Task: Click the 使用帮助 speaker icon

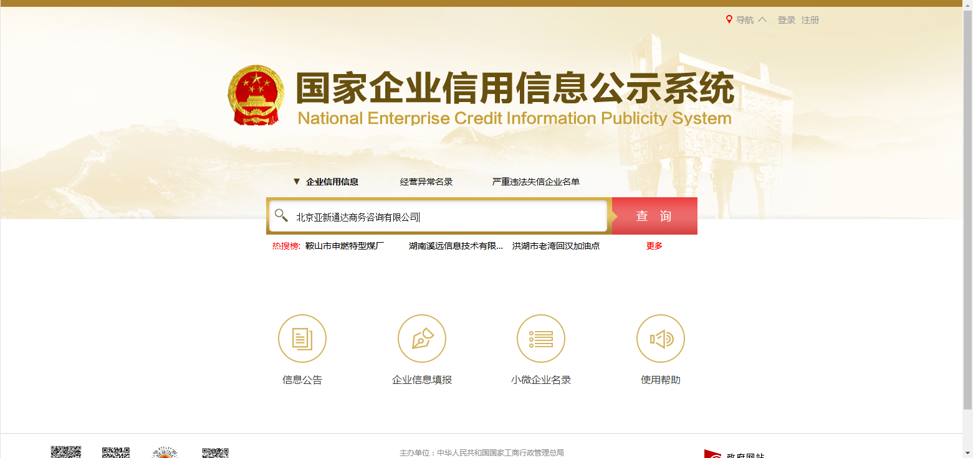Action: (661, 339)
